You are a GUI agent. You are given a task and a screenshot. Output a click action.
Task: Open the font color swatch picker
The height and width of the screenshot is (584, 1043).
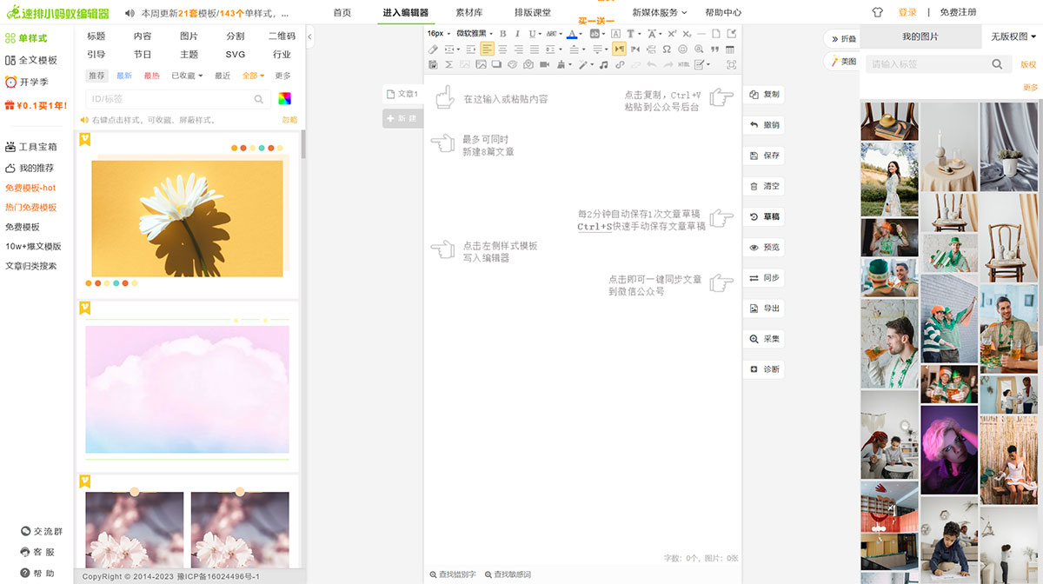point(572,35)
